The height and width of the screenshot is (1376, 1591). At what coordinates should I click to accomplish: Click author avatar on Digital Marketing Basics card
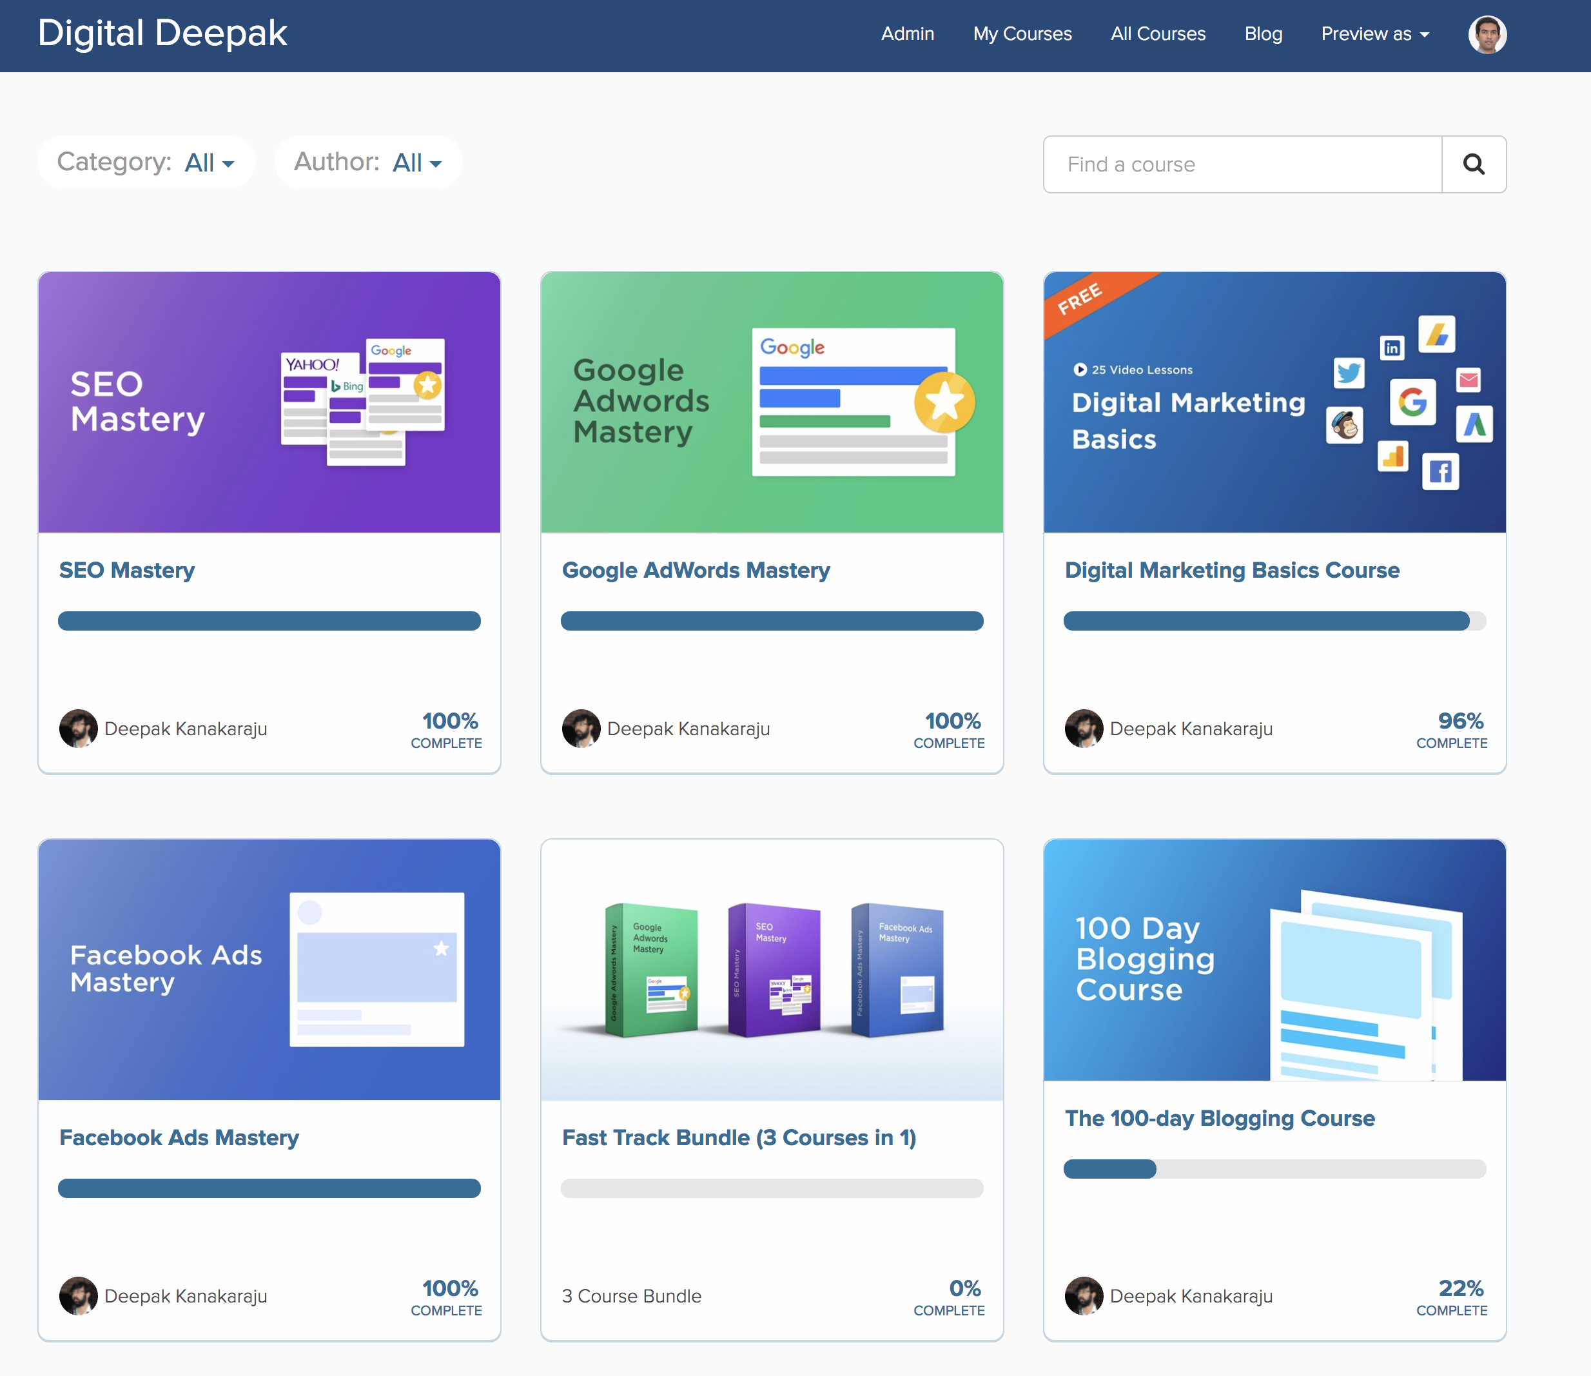pyautogui.click(x=1084, y=728)
